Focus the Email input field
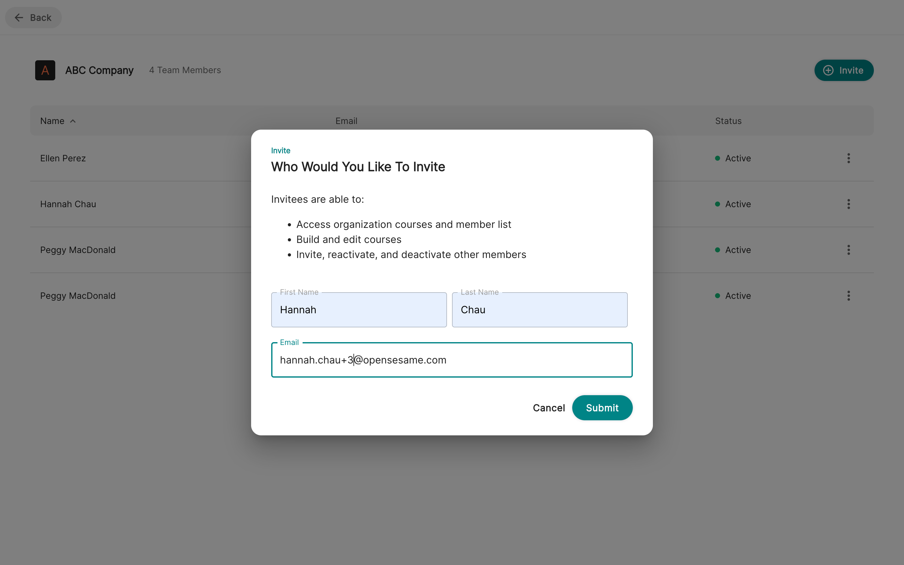This screenshot has height=565, width=904. (452, 360)
